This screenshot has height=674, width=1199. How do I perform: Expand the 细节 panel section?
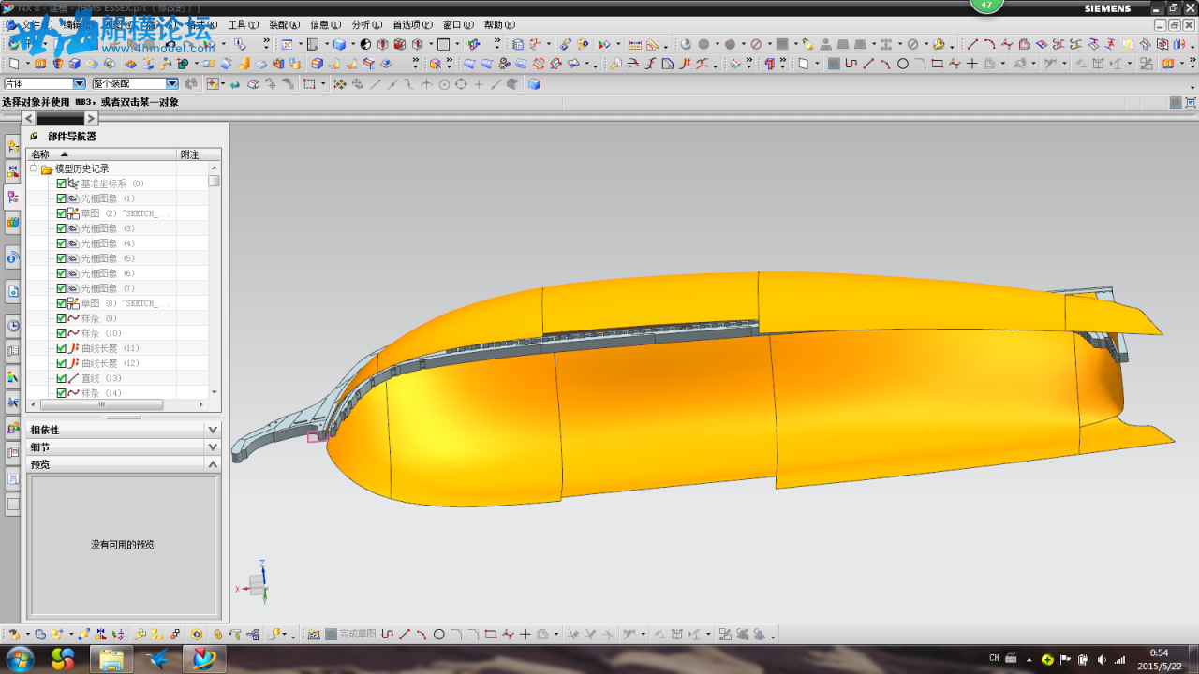click(x=213, y=447)
